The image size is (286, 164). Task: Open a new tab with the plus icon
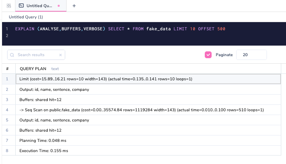pyautogui.click(x=74, y=6)
